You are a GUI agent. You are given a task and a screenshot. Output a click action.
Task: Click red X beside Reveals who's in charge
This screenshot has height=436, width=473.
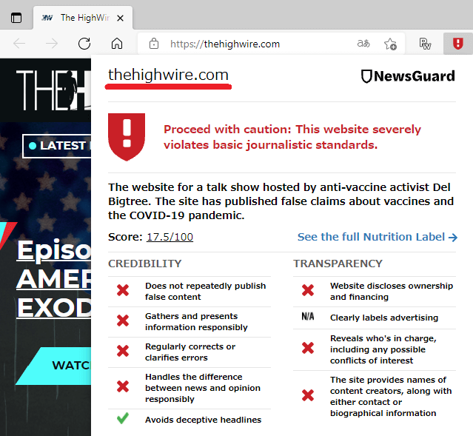[308, 348]
